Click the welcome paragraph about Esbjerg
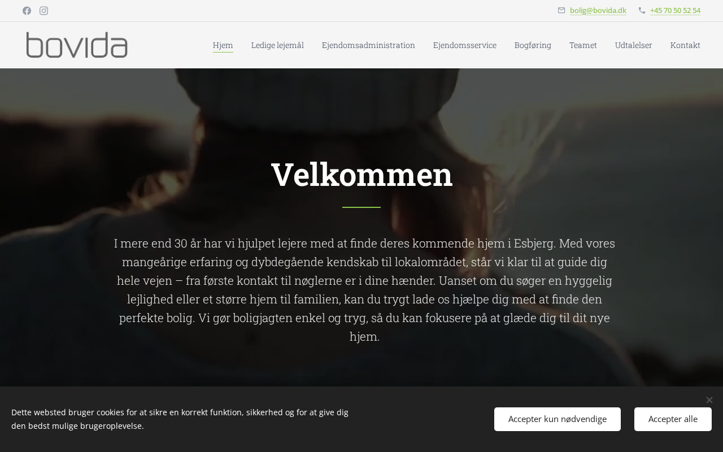Screen dimensions: 723x452 coord(364,290)
